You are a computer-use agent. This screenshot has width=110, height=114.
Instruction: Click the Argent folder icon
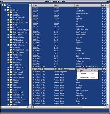point(11,57)
